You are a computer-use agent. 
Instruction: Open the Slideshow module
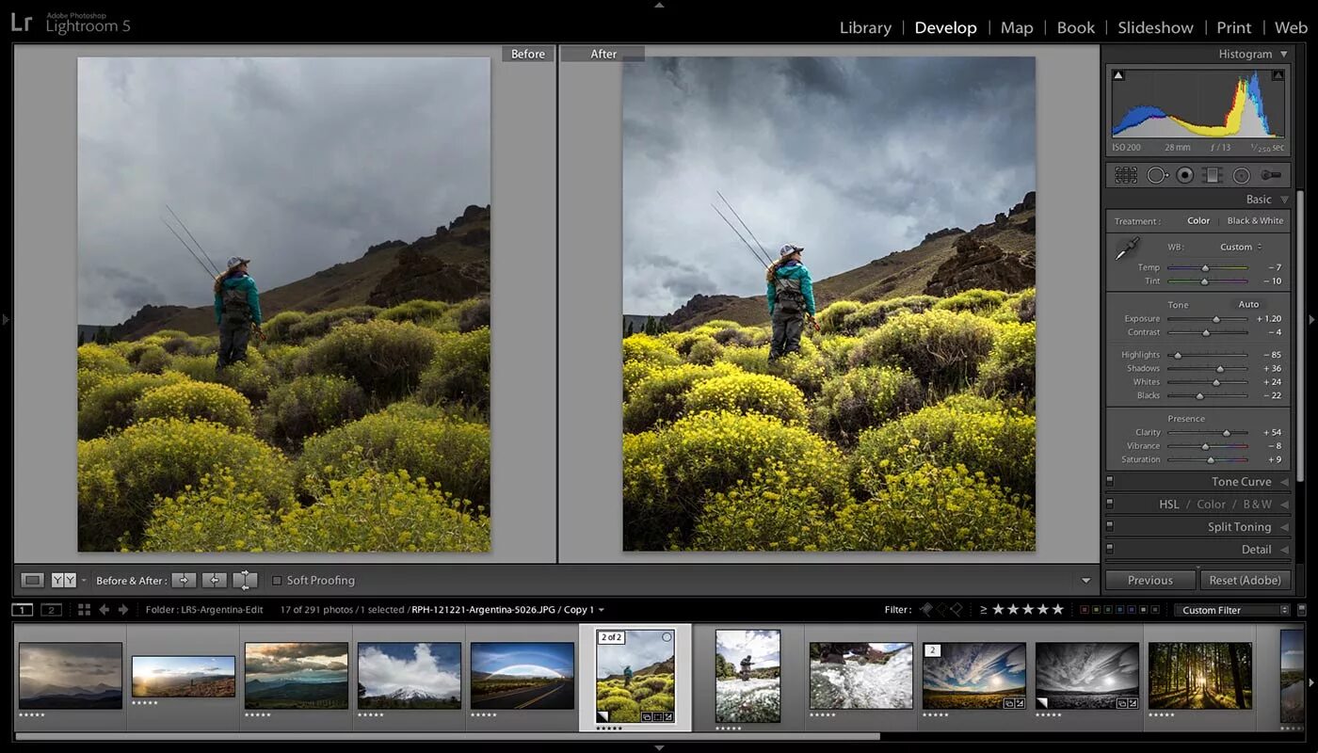click(x=1155, y=27)
